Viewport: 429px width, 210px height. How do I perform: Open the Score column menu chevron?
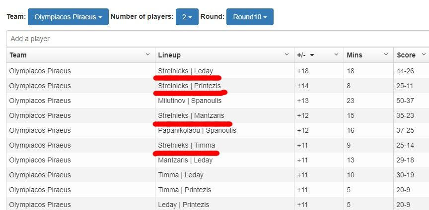pyautogui.click(x=424, y=54)
